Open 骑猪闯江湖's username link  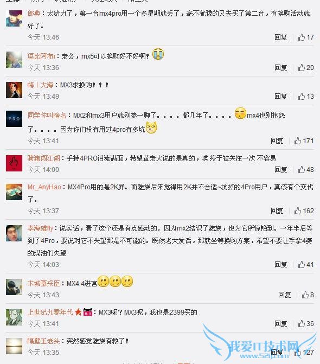(x=43, y=158)
